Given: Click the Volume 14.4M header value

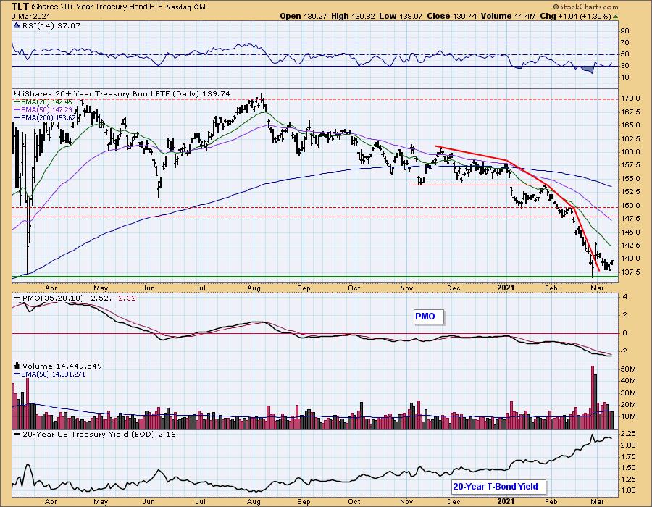Looking at the screenshot, I should coord(508,16).
